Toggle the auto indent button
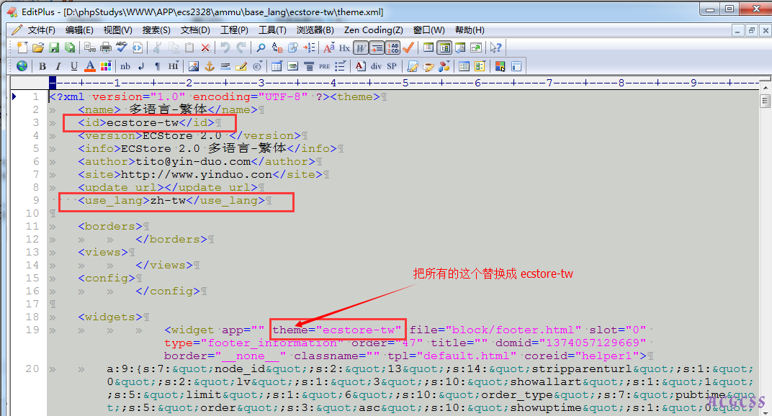Image resolution: width=772 pixels, height=416 pixels. coord(377,48)
